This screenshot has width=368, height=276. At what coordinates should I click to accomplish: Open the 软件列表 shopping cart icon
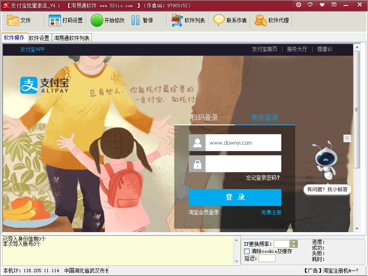click(177, 20)
